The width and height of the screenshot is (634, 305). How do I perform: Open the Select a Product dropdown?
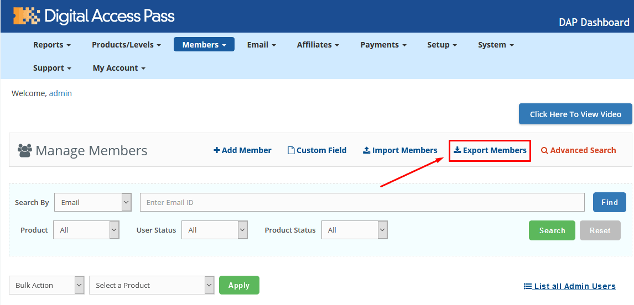coord(152,285)
